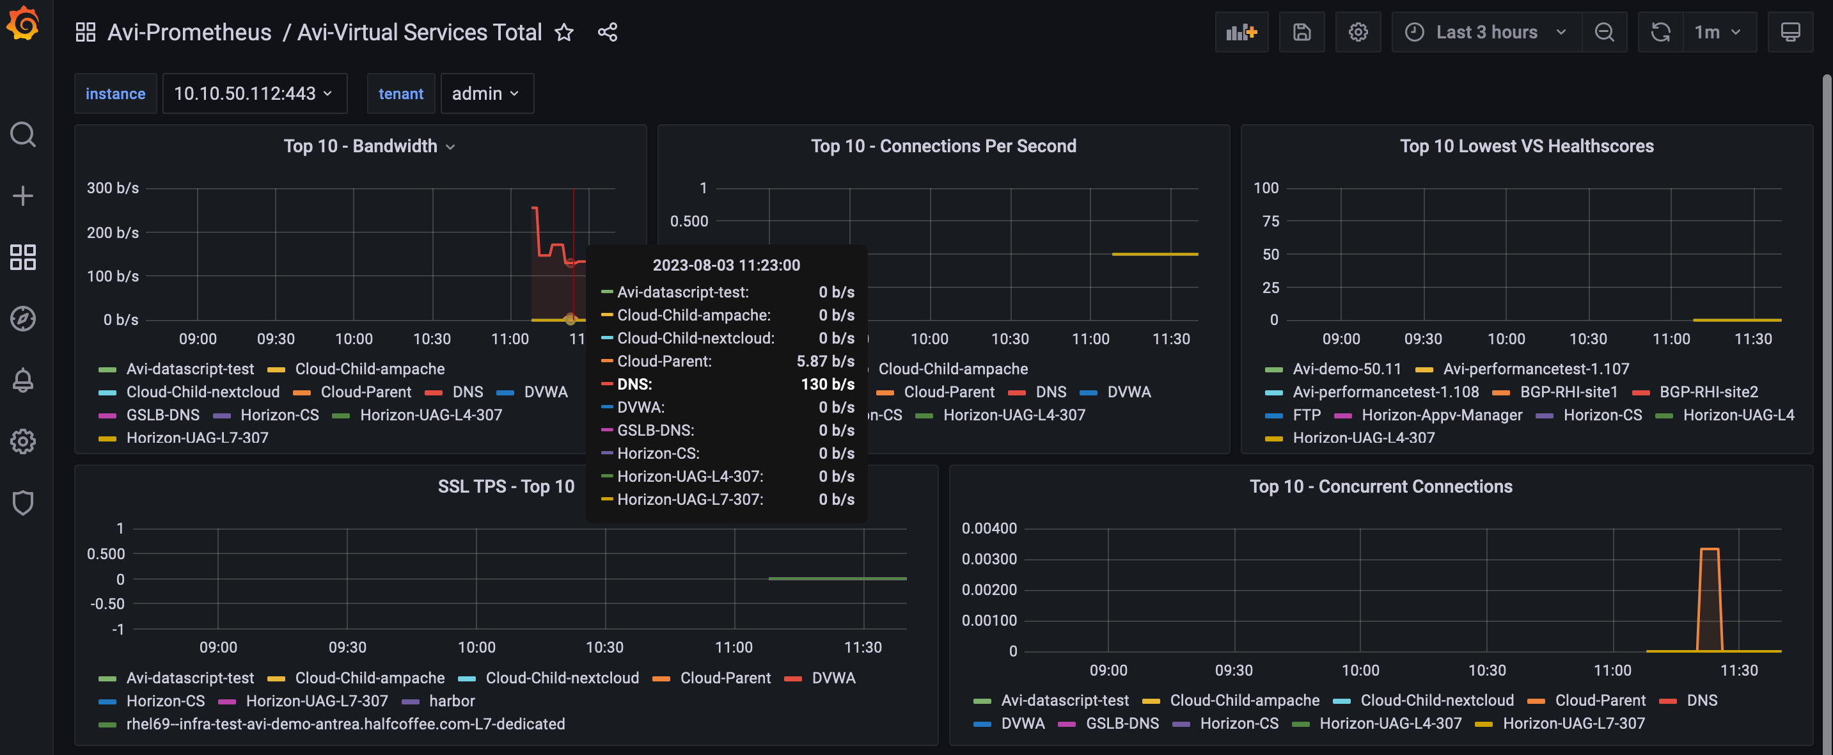Select Cloud-Parent in Concurrent Connections legend
The width and height of the screenshot is (1833, 755).
pyautogui.click(x=1600, y=700)
